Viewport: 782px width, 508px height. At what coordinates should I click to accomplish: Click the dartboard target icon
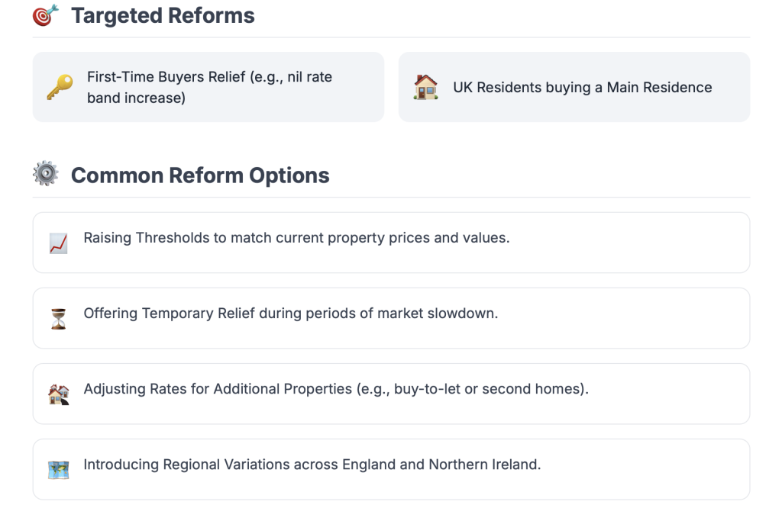(x=46, y=15)
